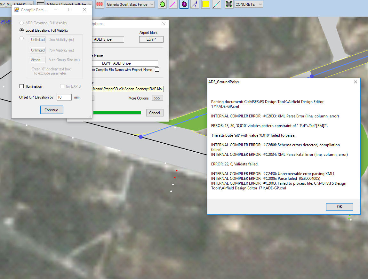
Task: Click OK on the ADE_GroundPolys error dialog
Action: pyautogui.click(x=339, y=207)
